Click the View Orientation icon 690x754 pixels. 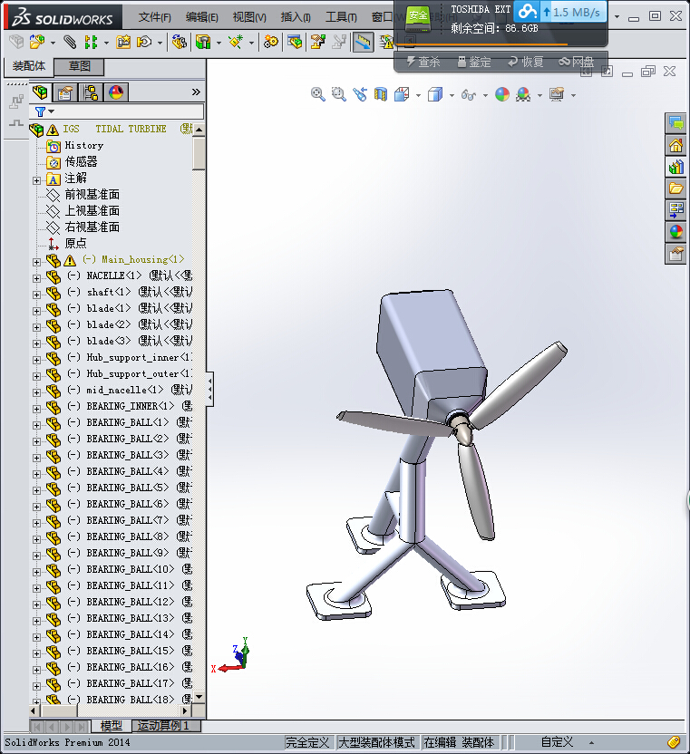point(402,94)
